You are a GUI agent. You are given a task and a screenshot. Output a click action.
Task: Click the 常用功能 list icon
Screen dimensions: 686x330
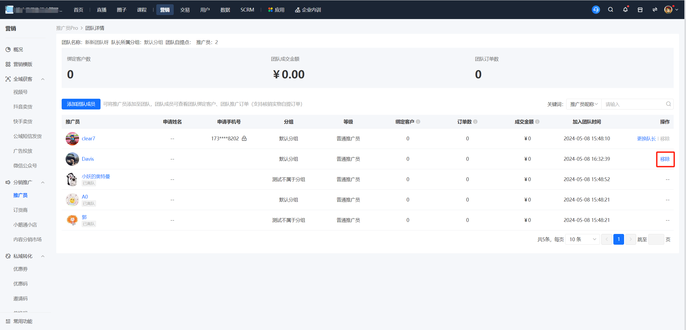[x=8, y=321]
